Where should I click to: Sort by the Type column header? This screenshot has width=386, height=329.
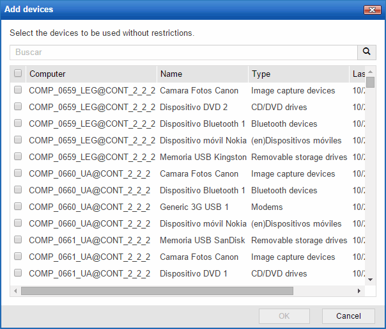298,74
